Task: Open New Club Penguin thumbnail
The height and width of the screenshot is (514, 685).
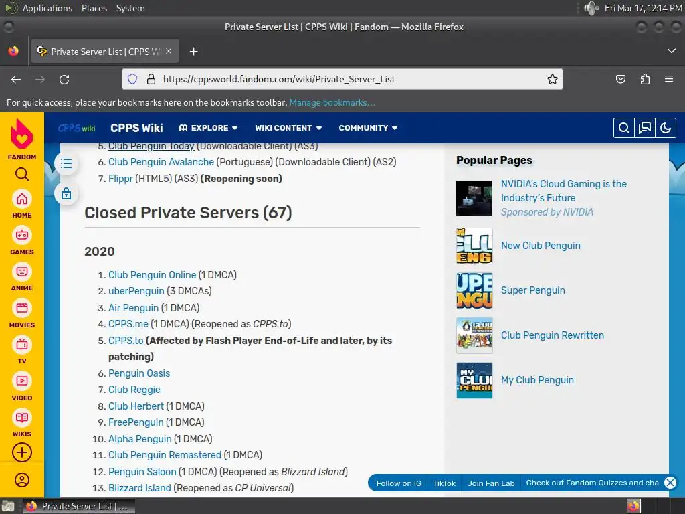Action: pos(474,246)
